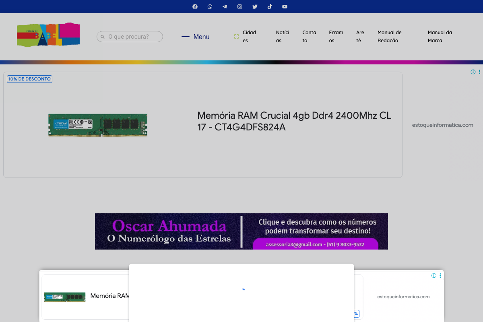The image size is (483, 322).
Task: Open the top ad's three-dot options
Action: [x=479, y=72]
